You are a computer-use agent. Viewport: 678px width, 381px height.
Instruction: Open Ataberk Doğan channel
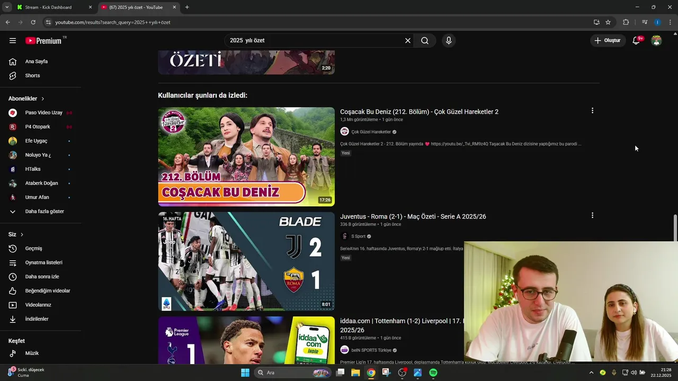[x=41, y=183]
